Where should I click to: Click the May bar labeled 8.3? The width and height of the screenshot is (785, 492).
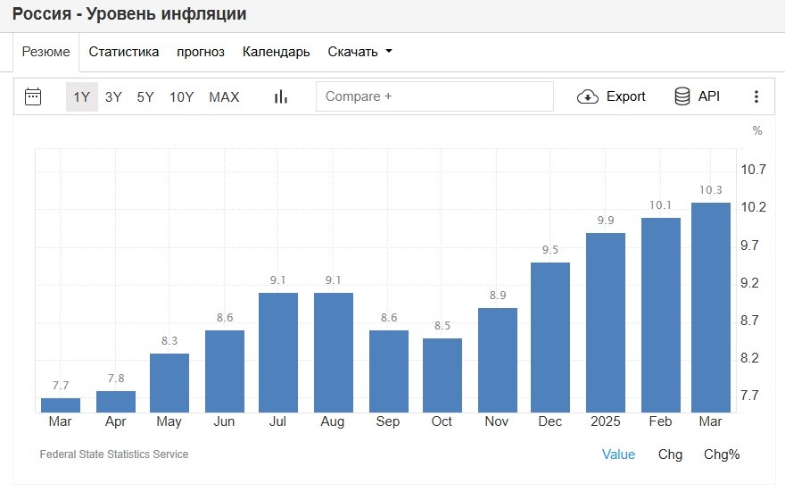coord(169,383)
